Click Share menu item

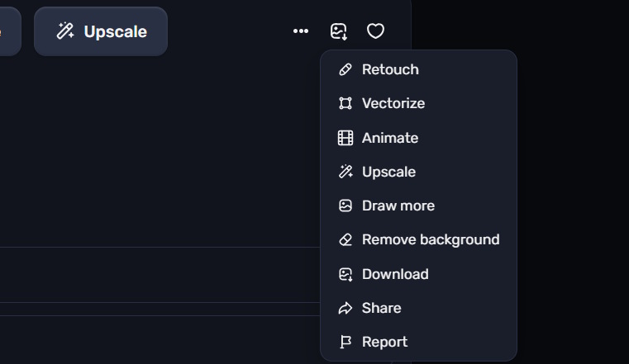coord(418,308)
